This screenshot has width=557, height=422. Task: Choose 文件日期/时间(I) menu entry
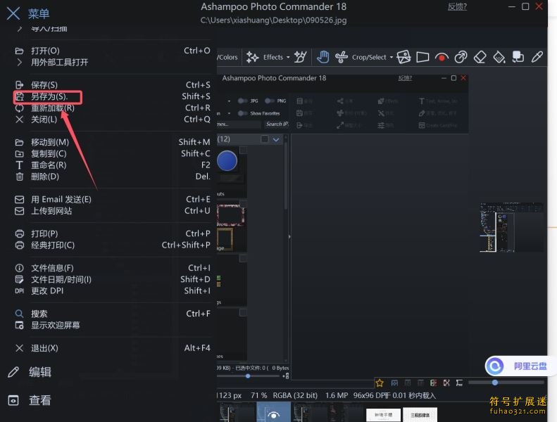pos(113,279)
